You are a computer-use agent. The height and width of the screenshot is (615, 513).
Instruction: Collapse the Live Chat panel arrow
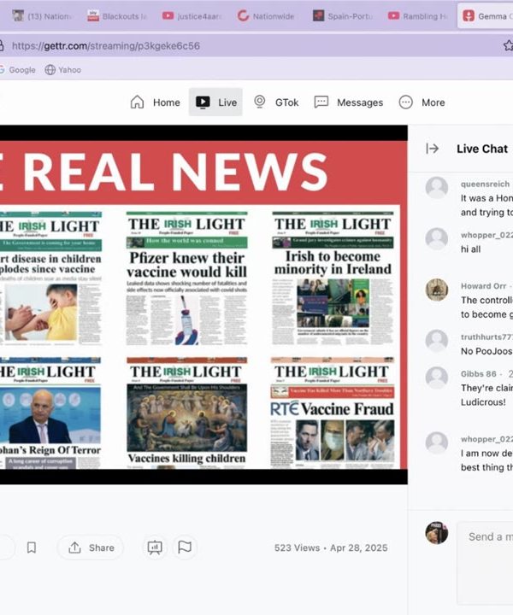click(432, 149)
